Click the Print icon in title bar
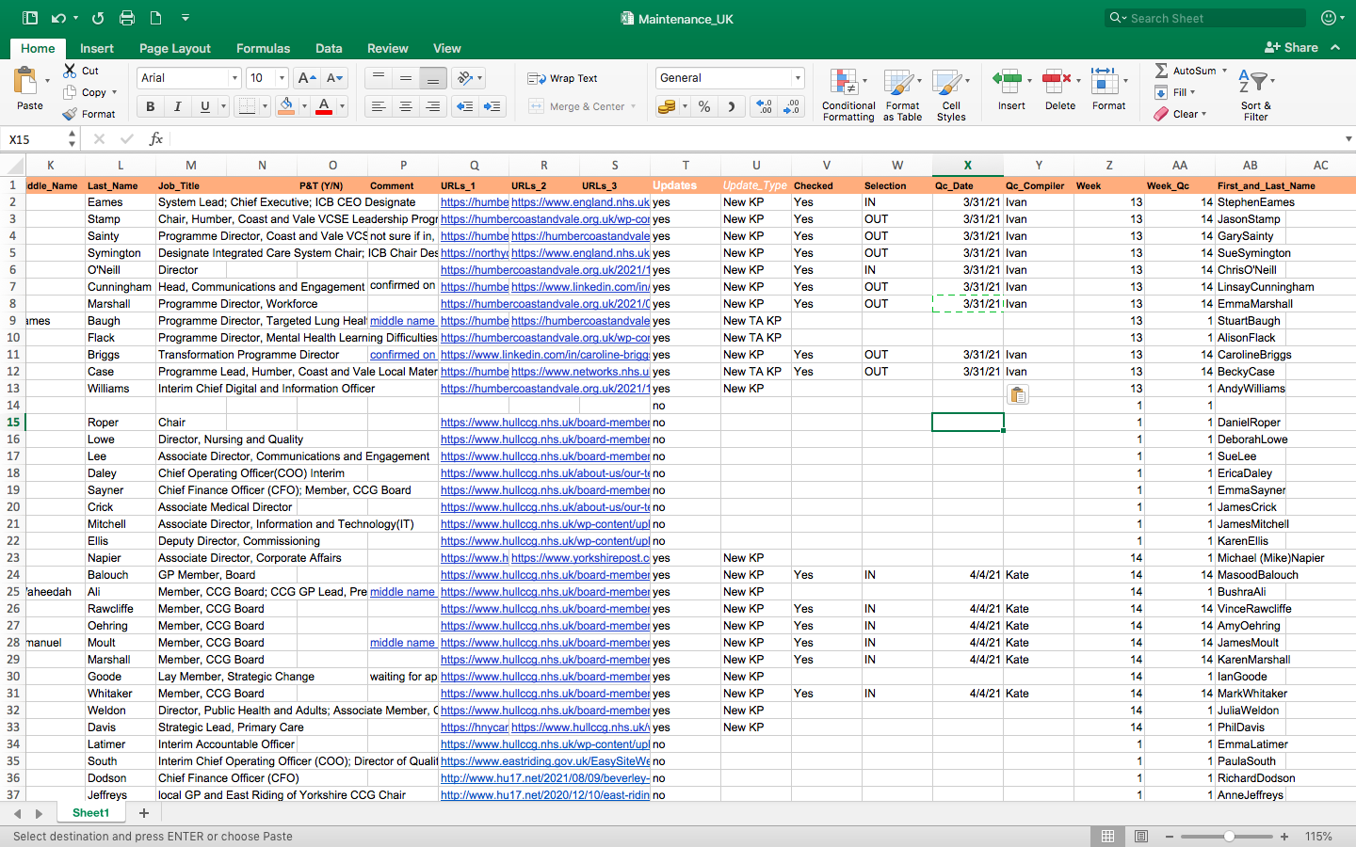Image resolution: width=1356 pixels, height=847 pixels. coord(127,18)
